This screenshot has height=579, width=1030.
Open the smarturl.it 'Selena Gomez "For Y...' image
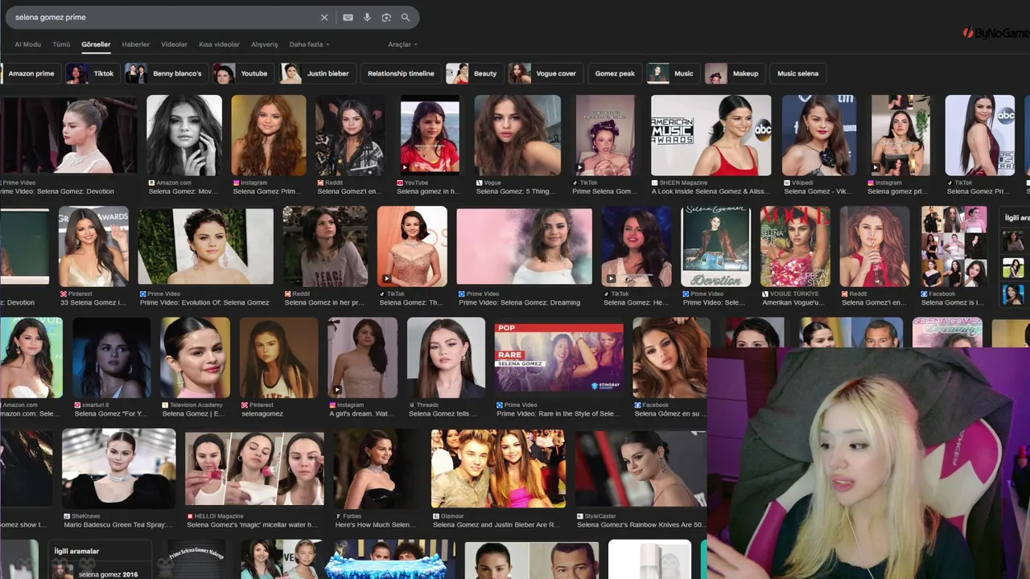pyautogui.click(x=111, y=357)
